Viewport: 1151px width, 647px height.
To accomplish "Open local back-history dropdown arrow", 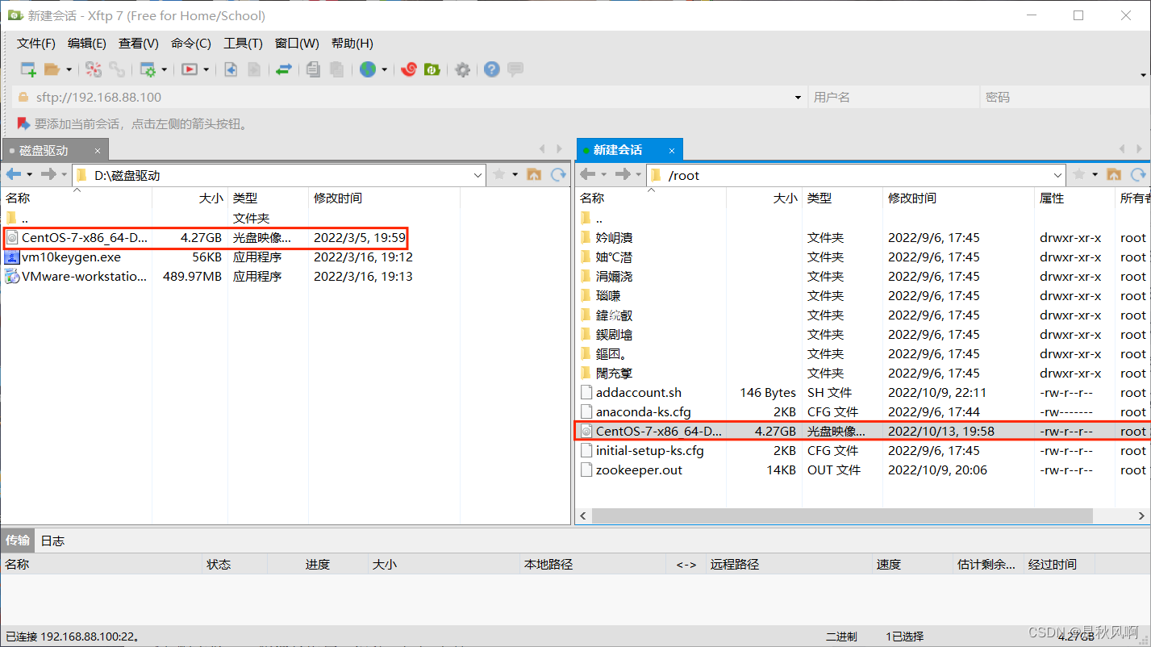I will click(x=30, y=174).
